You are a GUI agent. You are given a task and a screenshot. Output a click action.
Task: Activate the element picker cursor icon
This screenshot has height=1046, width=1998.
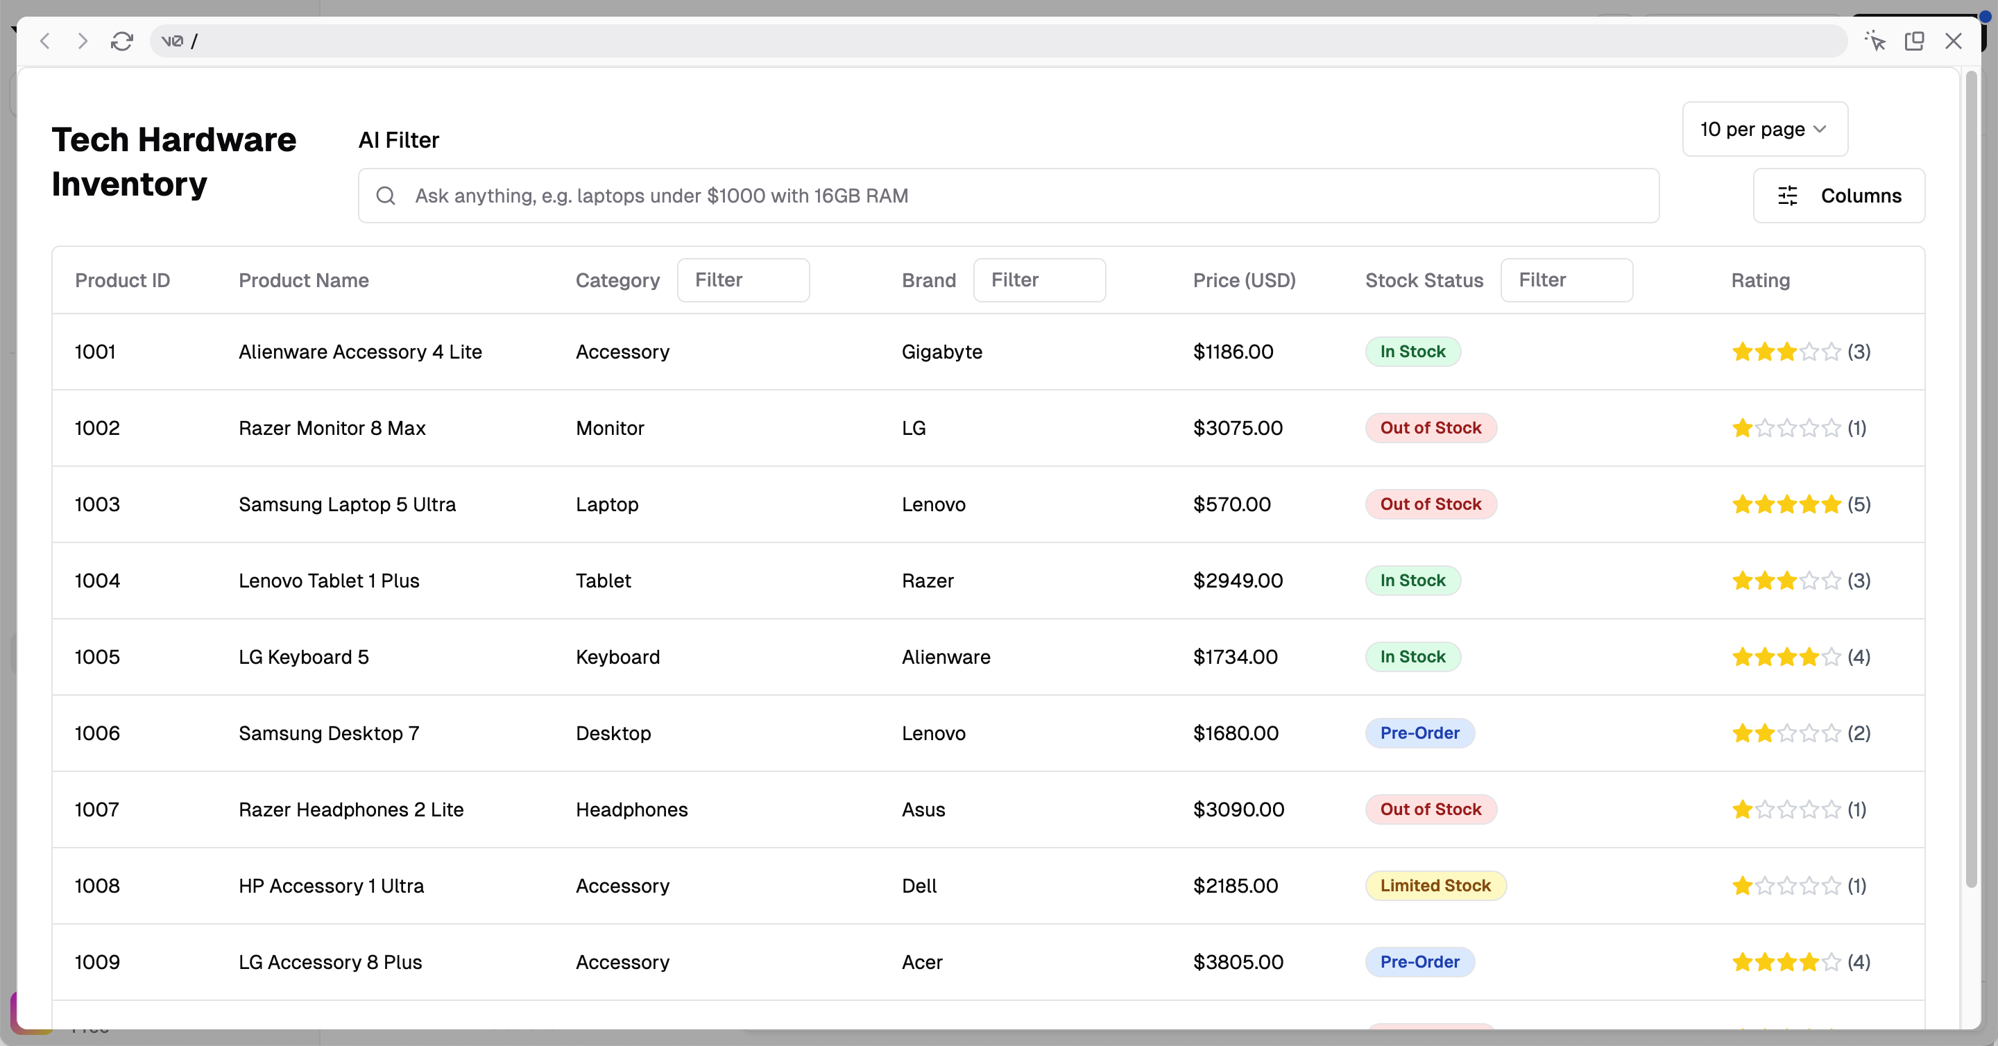1875,41
